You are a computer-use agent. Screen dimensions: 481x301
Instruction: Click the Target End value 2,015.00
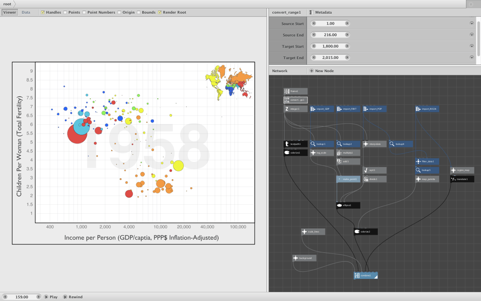pyautogui.click(x=330, y=57)
